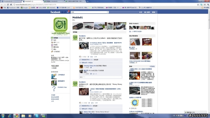Viewport: 210px width, 118px height.
Task: Open Skype from the taskbar
Action: [x=37, y=116]
